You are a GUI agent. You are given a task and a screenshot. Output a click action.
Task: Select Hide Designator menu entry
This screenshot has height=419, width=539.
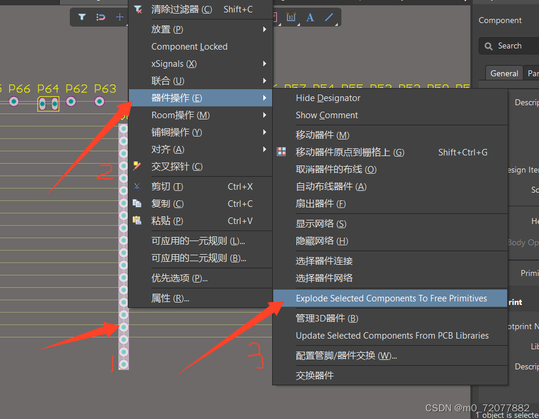[x=328, y=98]
